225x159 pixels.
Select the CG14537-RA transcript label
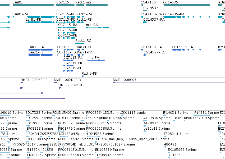pyautogui.click(x=154, y=20)
